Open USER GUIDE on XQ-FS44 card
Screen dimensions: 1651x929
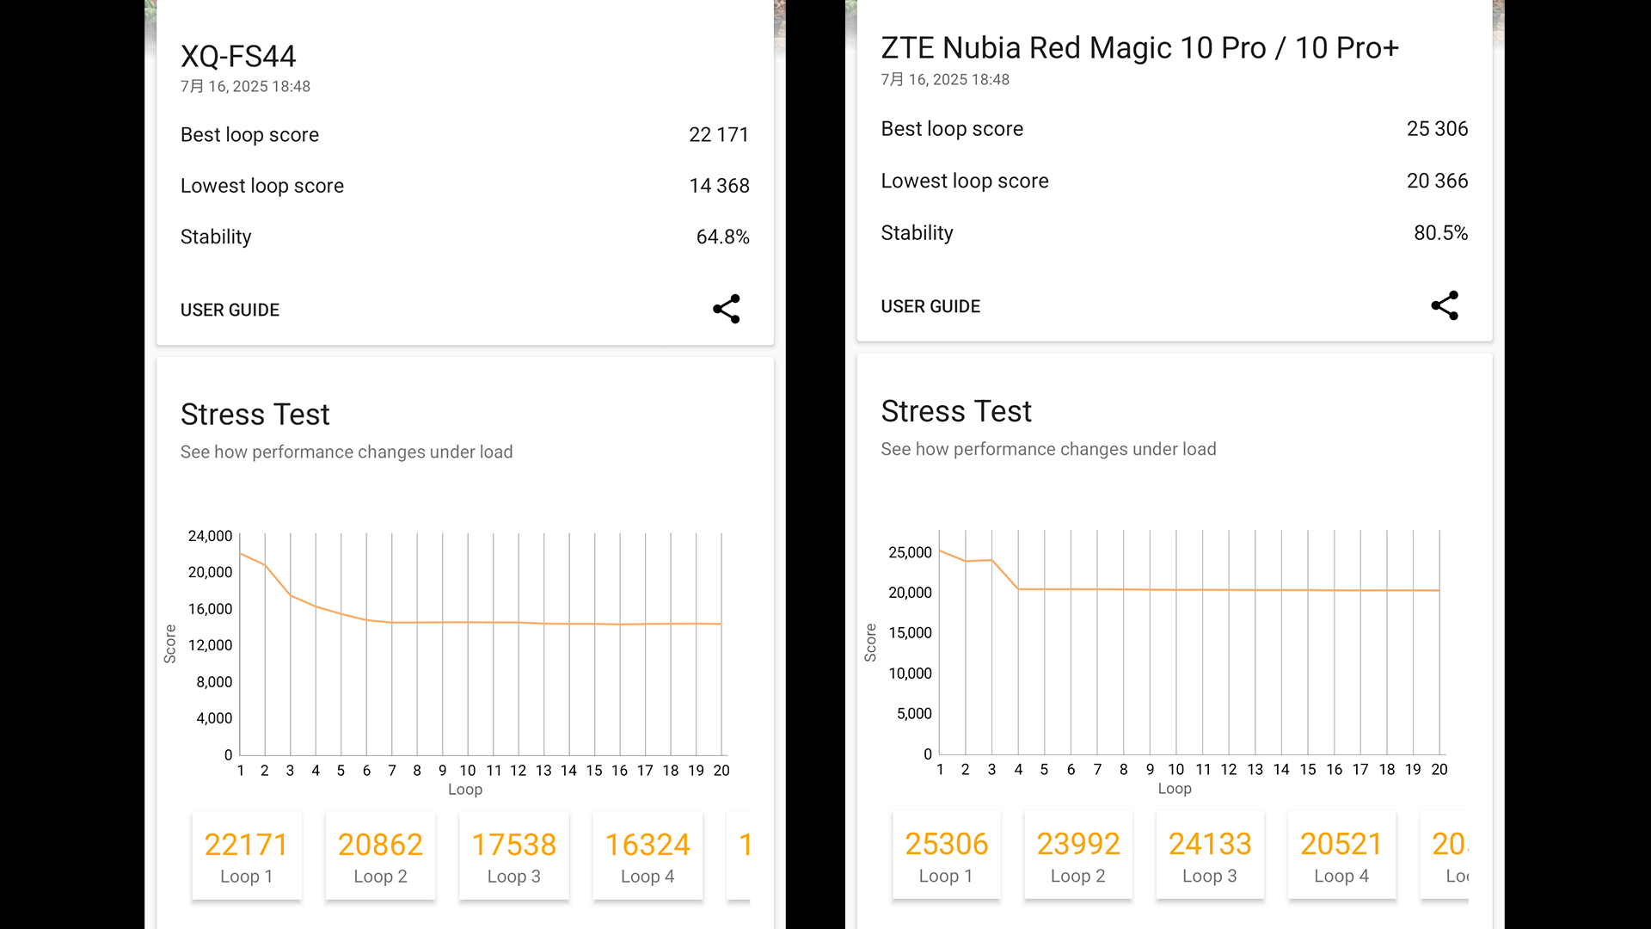pyautogui.click(x=230, y=310)
